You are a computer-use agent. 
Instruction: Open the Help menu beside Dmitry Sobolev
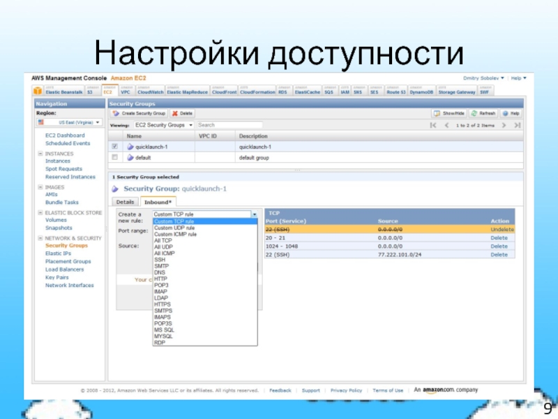point(518,78)
